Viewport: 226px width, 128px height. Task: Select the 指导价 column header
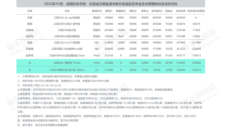pyautogui.click(x=109, y=11)
